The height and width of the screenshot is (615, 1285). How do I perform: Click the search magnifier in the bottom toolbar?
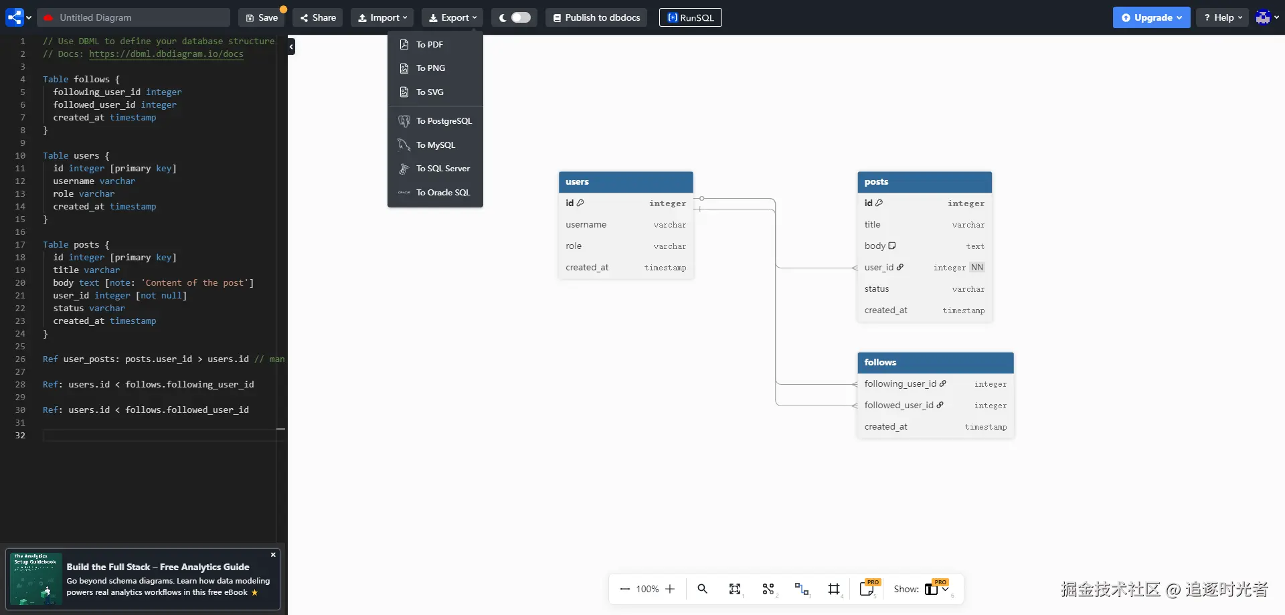(702, 589)
